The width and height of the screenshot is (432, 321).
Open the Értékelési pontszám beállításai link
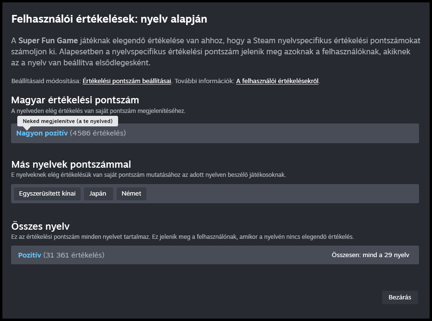(x=127, y=81)
